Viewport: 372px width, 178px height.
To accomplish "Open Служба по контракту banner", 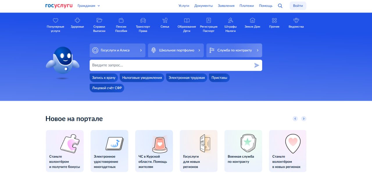I will point(234,50).
